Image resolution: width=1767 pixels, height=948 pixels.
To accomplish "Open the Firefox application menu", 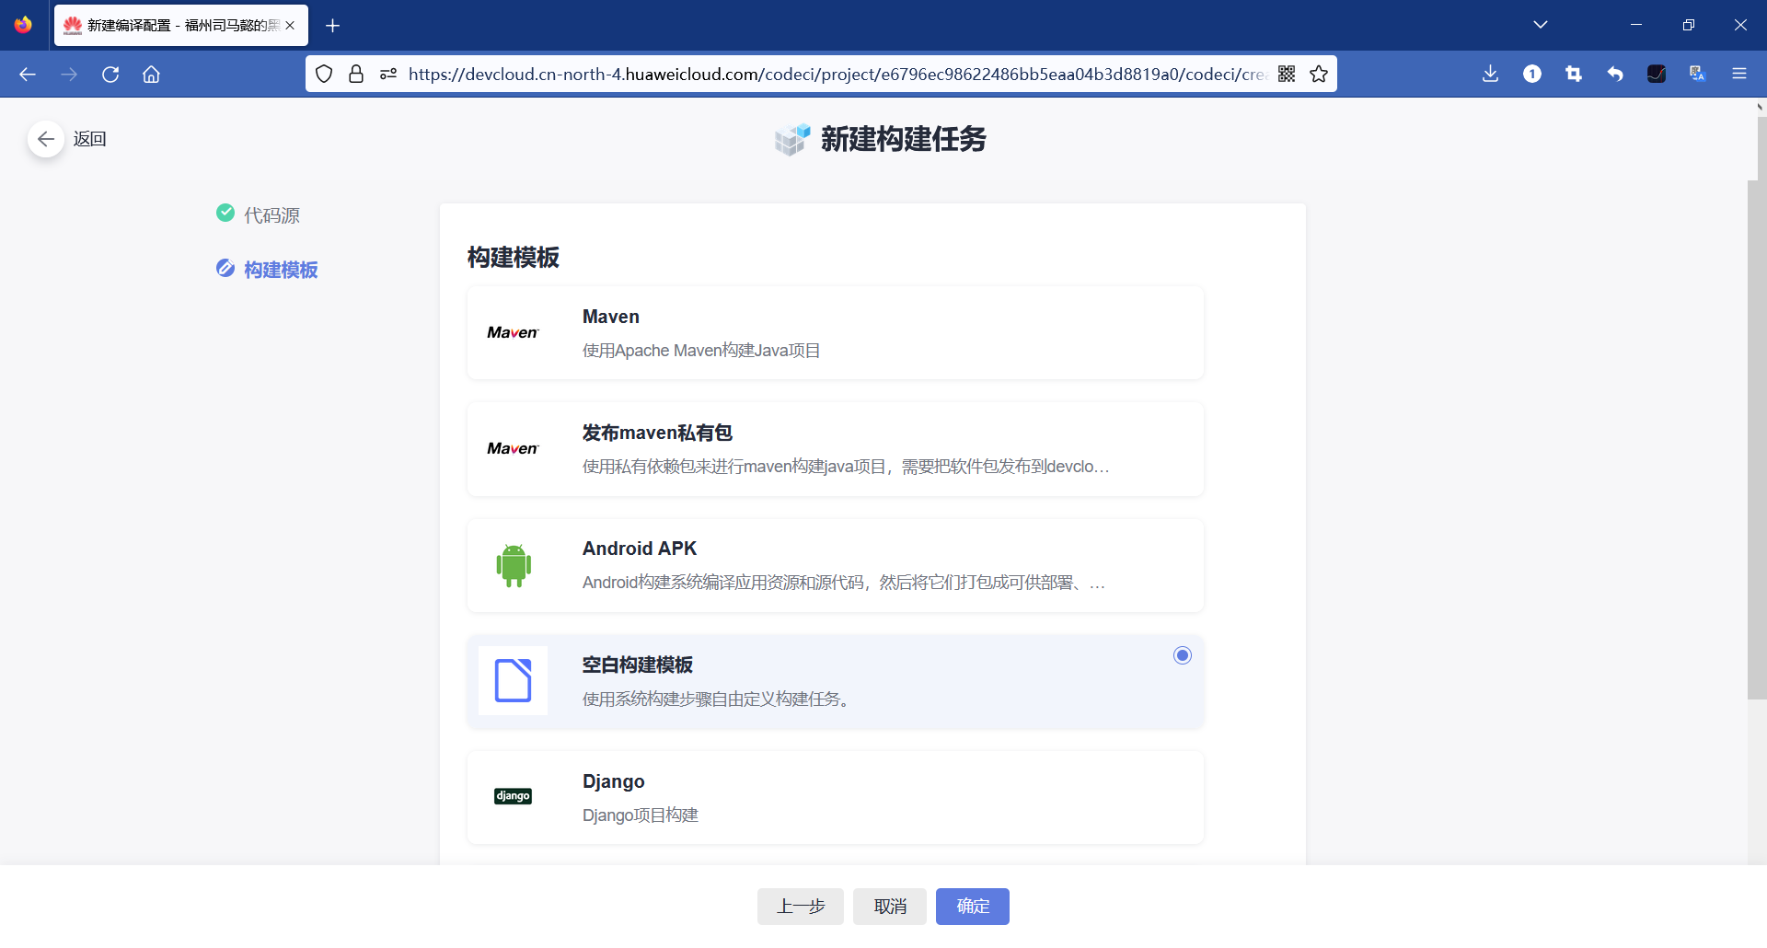I will tap(1740, 74).
